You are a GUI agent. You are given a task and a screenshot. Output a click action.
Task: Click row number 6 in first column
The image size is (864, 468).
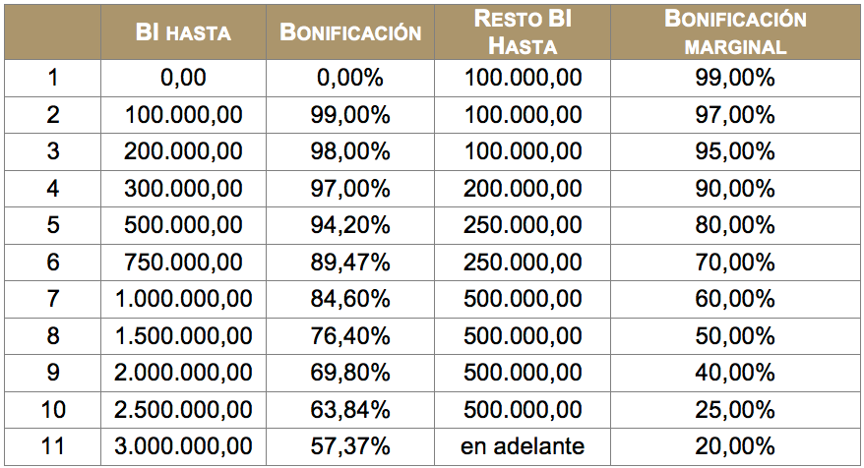pyautogui.click(x=53, y=263)
